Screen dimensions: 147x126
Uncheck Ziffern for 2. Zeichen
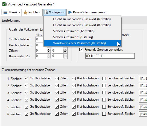tap(57, 86)
